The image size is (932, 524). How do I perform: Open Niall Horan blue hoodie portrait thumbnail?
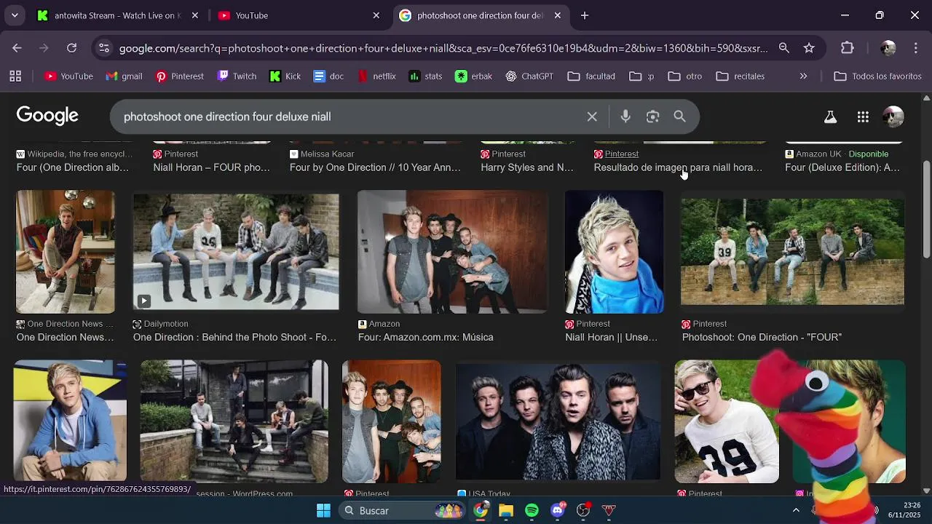pyautogui.click(x=70, y=421)
